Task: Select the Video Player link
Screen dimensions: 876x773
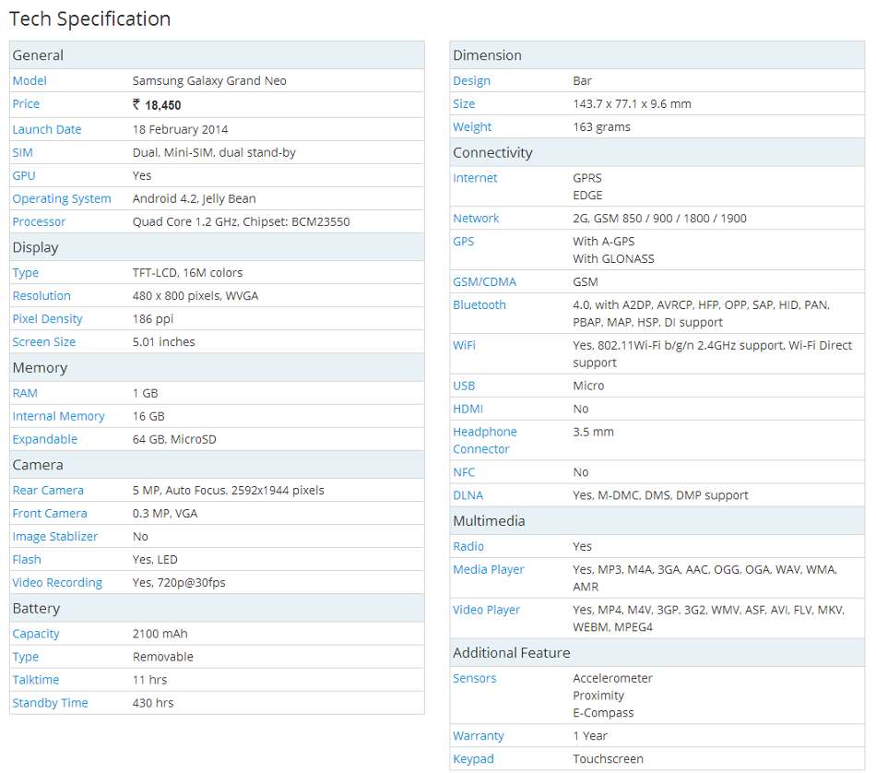Action: click(486, 611)
